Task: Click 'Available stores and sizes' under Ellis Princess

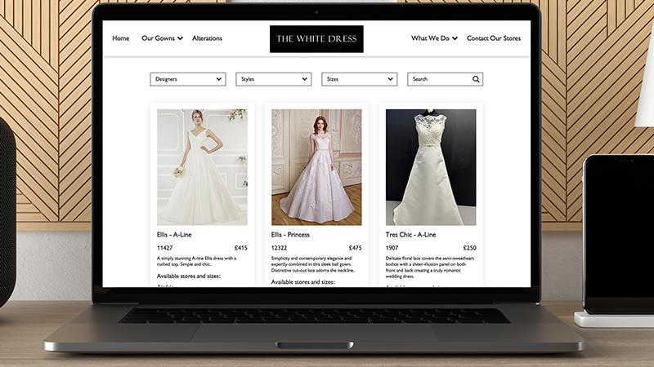Action: (302, 282)
